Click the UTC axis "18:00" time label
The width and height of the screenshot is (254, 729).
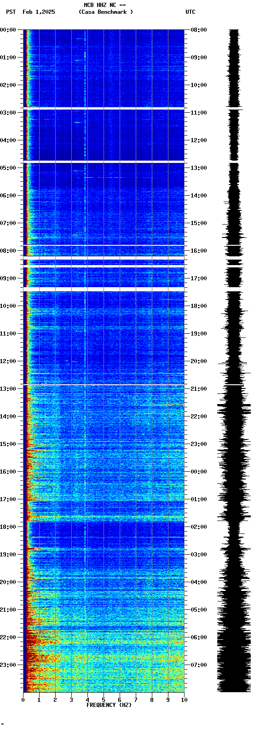tap(199, 306)
